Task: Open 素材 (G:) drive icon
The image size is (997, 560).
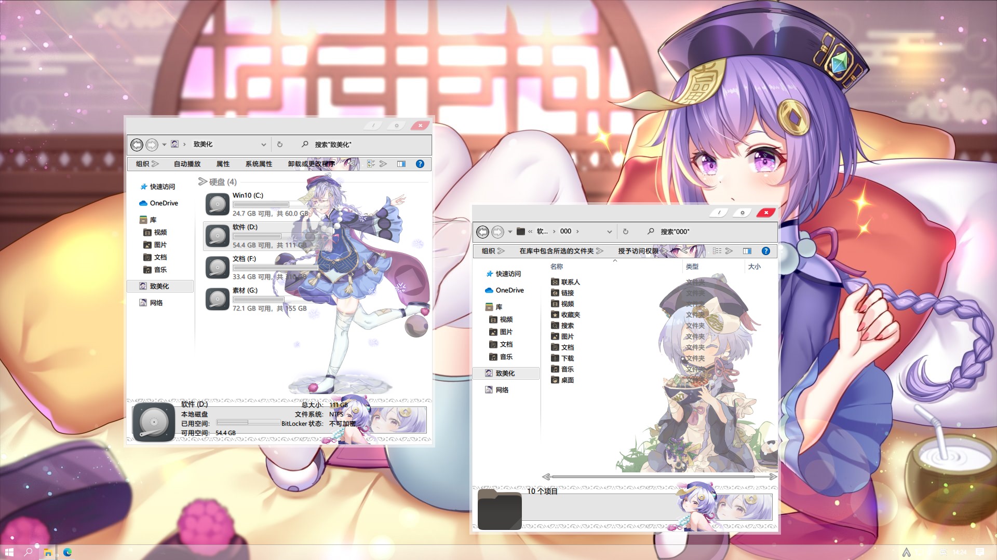Action: 217,299
